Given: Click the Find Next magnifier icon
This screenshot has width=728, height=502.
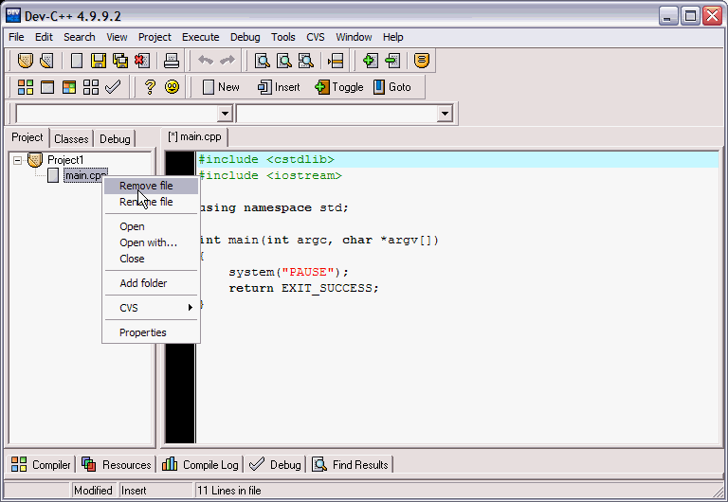Looking at the screenshot, I should (x=306, y=61).
